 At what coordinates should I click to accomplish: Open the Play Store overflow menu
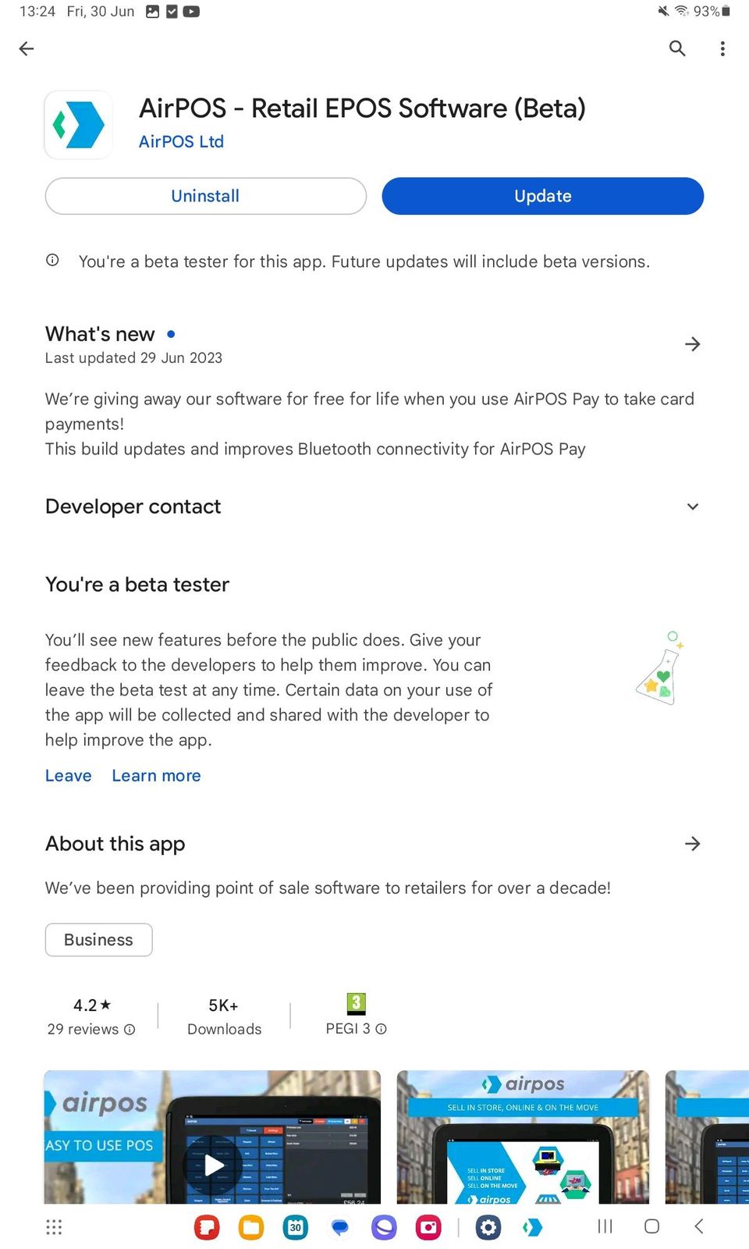(722, 48)
